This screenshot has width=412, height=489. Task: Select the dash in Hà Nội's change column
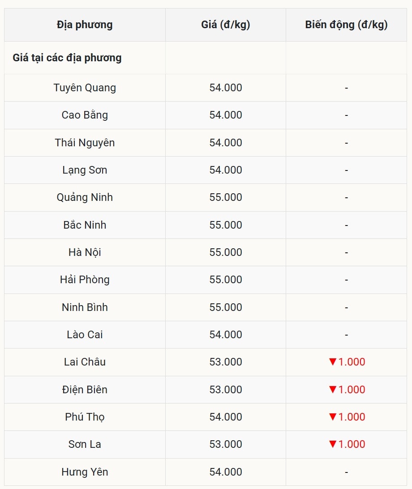(346, 253)
